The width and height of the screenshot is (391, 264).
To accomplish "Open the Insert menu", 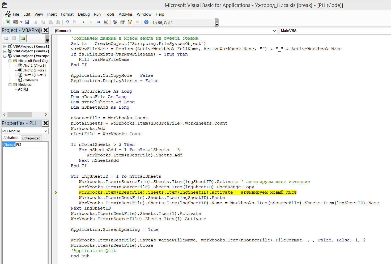I will tap(52, 14).
